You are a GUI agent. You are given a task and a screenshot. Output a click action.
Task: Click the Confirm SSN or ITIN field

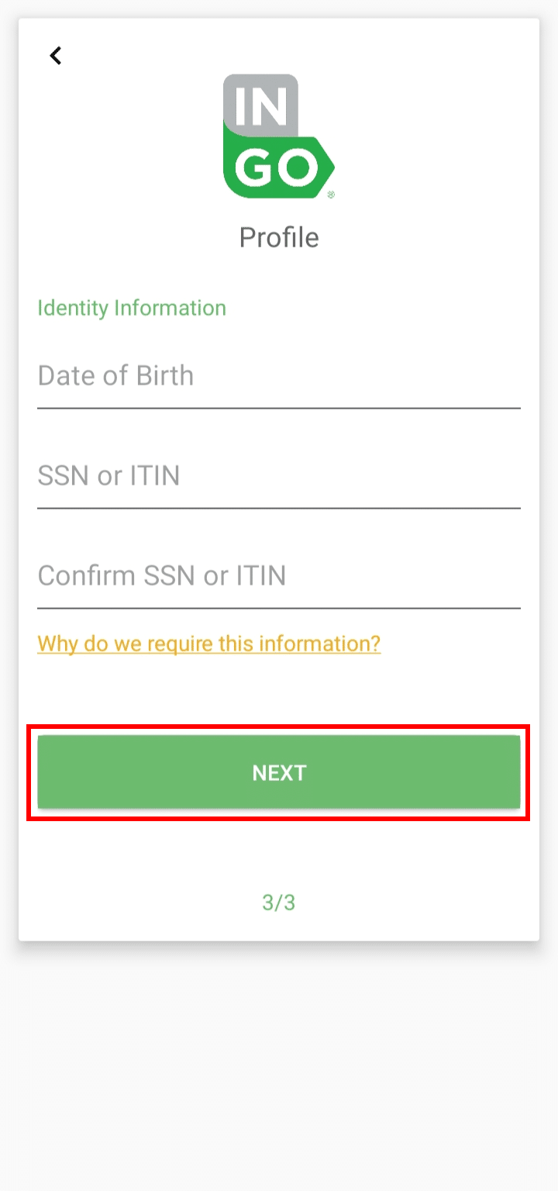pos(278,576)
